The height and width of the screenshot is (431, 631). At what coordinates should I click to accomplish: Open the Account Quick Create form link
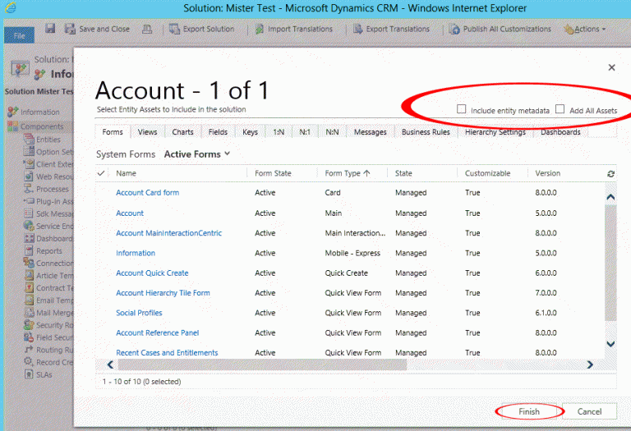(152, 273)
